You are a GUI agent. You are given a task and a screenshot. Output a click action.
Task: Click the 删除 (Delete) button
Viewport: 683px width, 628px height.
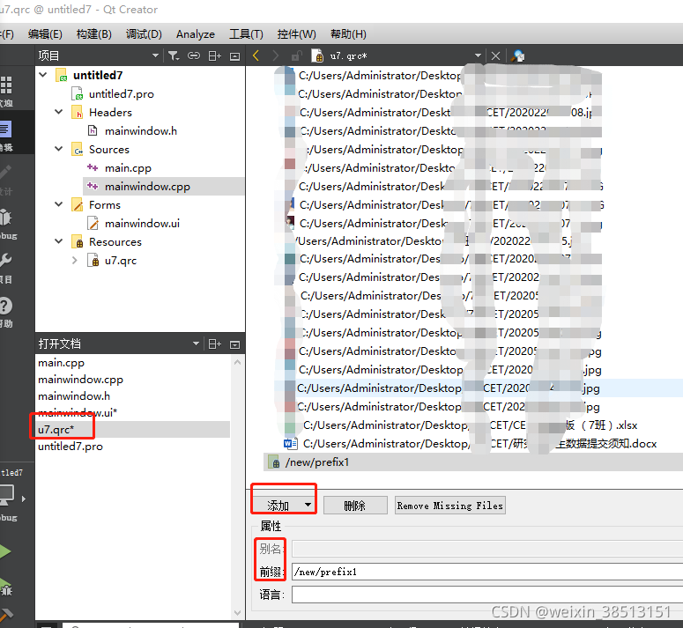tap(355, 506)
